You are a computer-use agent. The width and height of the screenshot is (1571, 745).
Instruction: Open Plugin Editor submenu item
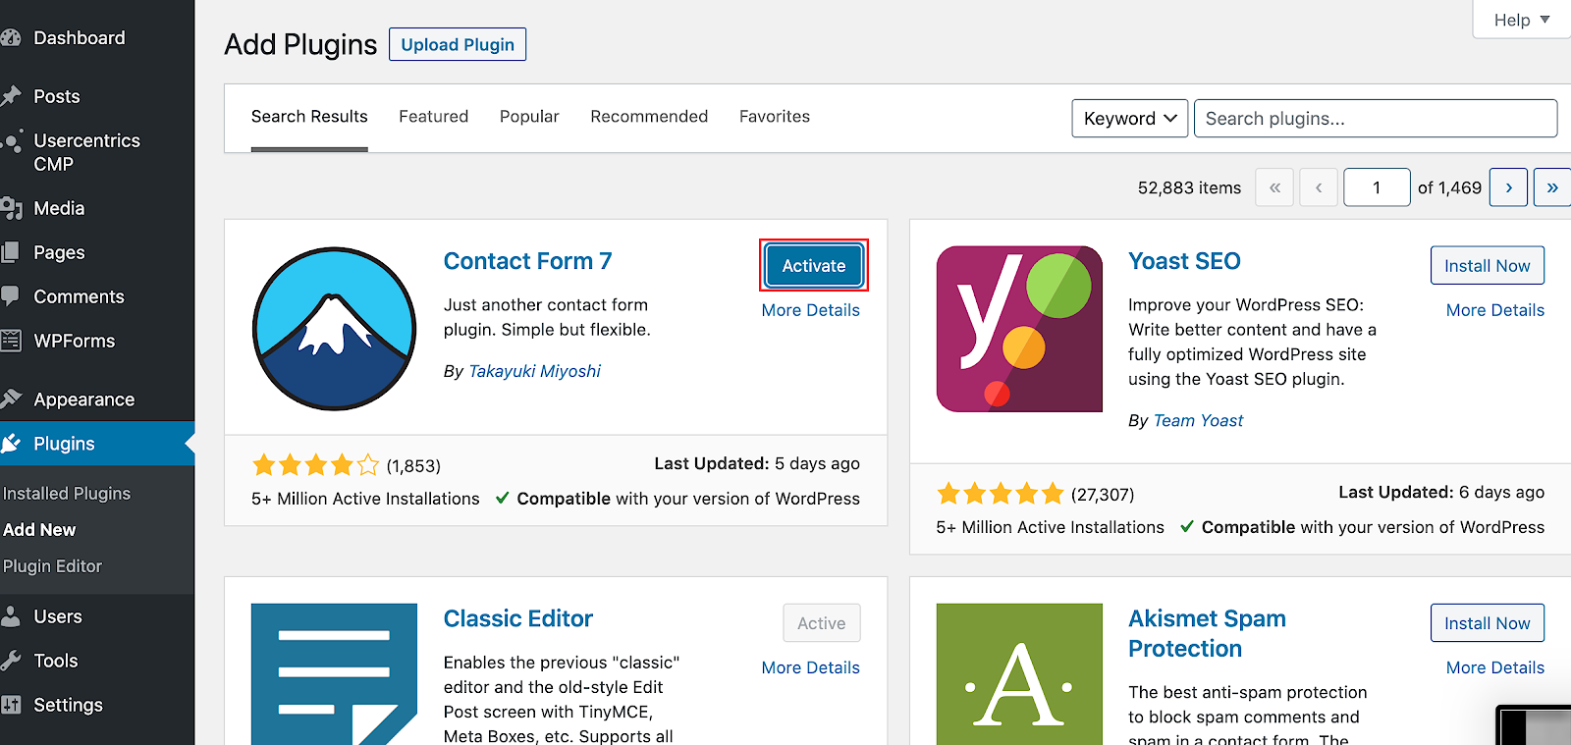coord(52,566)
